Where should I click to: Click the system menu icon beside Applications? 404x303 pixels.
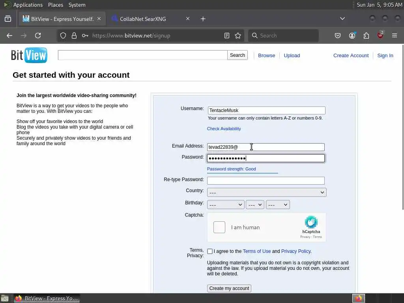point(7,5)
